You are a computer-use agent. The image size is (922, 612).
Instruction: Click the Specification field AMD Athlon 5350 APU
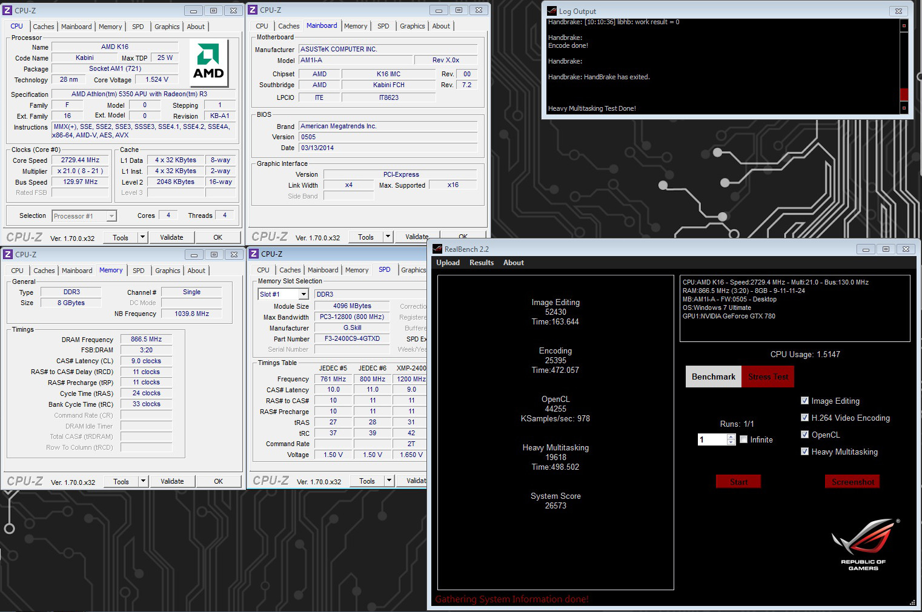(145, 94)
